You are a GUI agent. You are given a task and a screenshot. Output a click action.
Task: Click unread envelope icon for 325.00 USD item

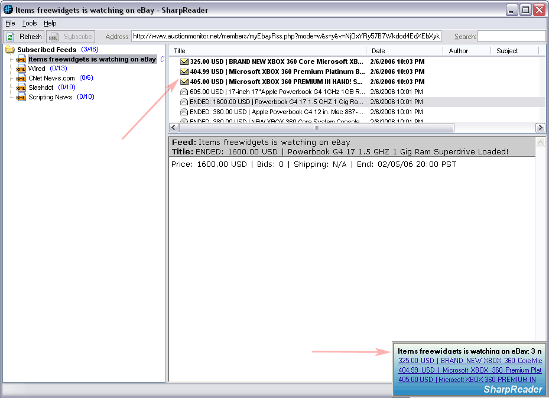coord(184,62)
